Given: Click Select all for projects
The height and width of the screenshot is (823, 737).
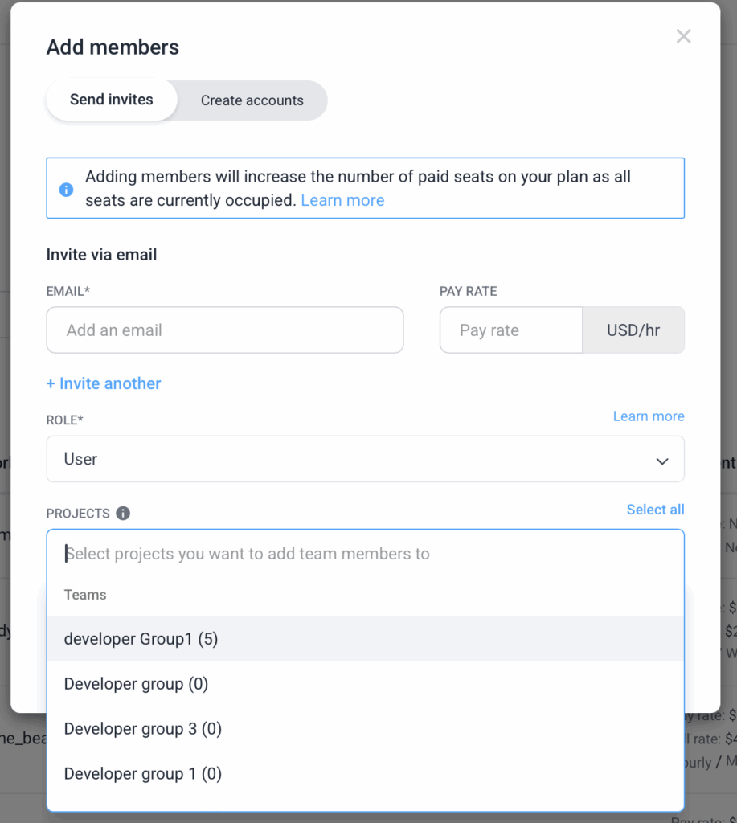Looking at the screenshot, I should pos(655,510).
